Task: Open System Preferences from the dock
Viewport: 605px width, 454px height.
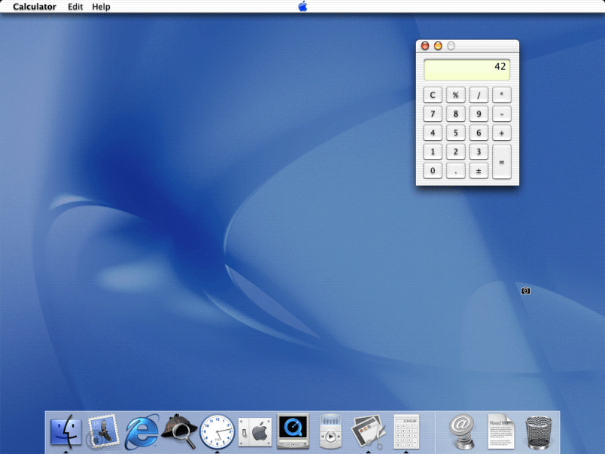Action: pyautogui.click(x=254, y=432)
